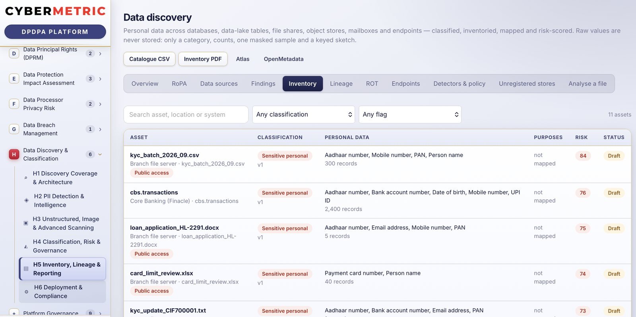Switch to the ROT tab
Viewport: 636px width, 317px height.
tap(372, 84)
